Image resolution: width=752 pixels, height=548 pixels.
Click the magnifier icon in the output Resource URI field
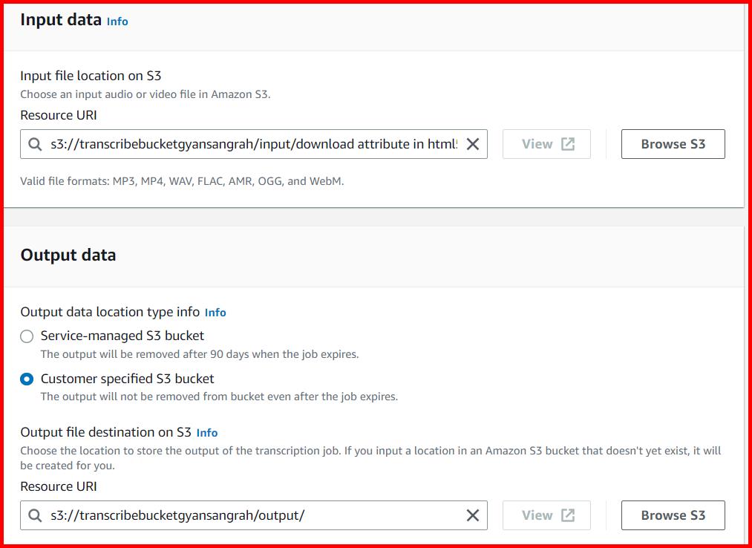(34, 515)
